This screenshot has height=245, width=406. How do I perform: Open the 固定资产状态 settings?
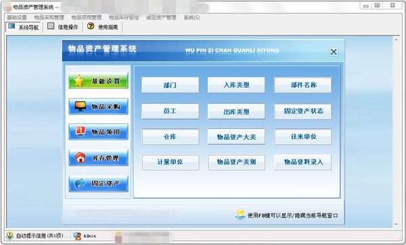point(302,111)
